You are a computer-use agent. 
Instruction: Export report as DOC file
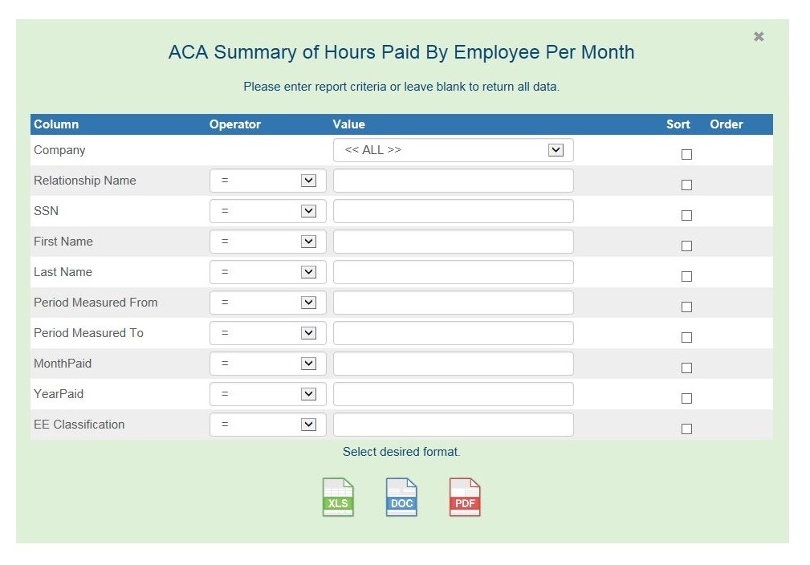point(401,498)
